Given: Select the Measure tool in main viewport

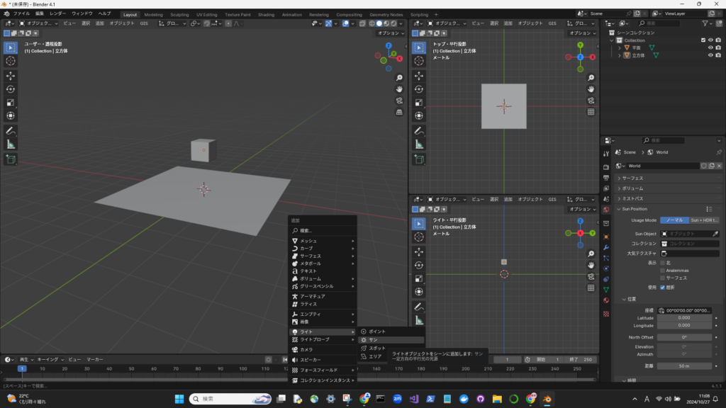Looking at the screenshot, I should 11,144.
